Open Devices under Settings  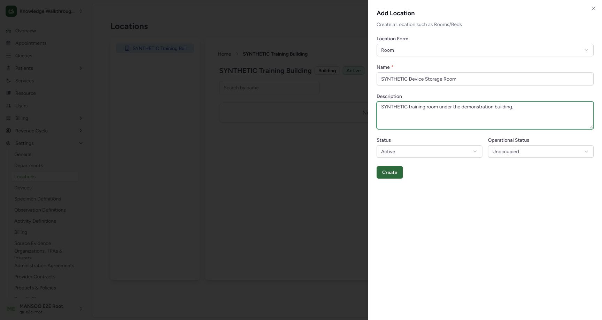pos(23,188)
